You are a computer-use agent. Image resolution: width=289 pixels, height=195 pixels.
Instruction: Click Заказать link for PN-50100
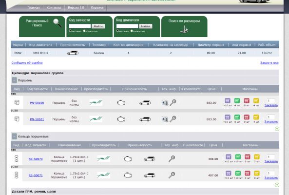[x=271, y=105]
